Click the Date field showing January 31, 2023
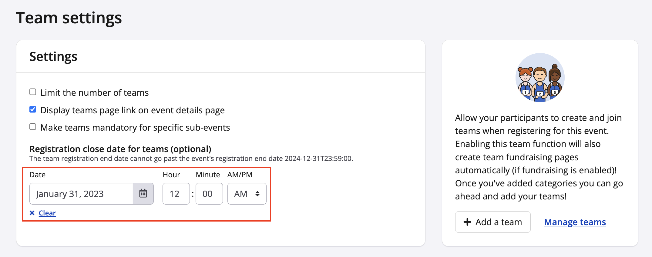This screenshot has height=257, width=652. point(81,194)
